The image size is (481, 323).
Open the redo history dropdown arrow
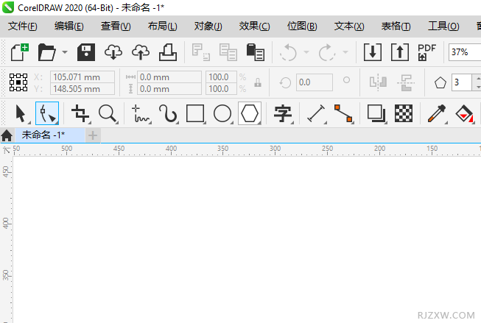(345, 52)
